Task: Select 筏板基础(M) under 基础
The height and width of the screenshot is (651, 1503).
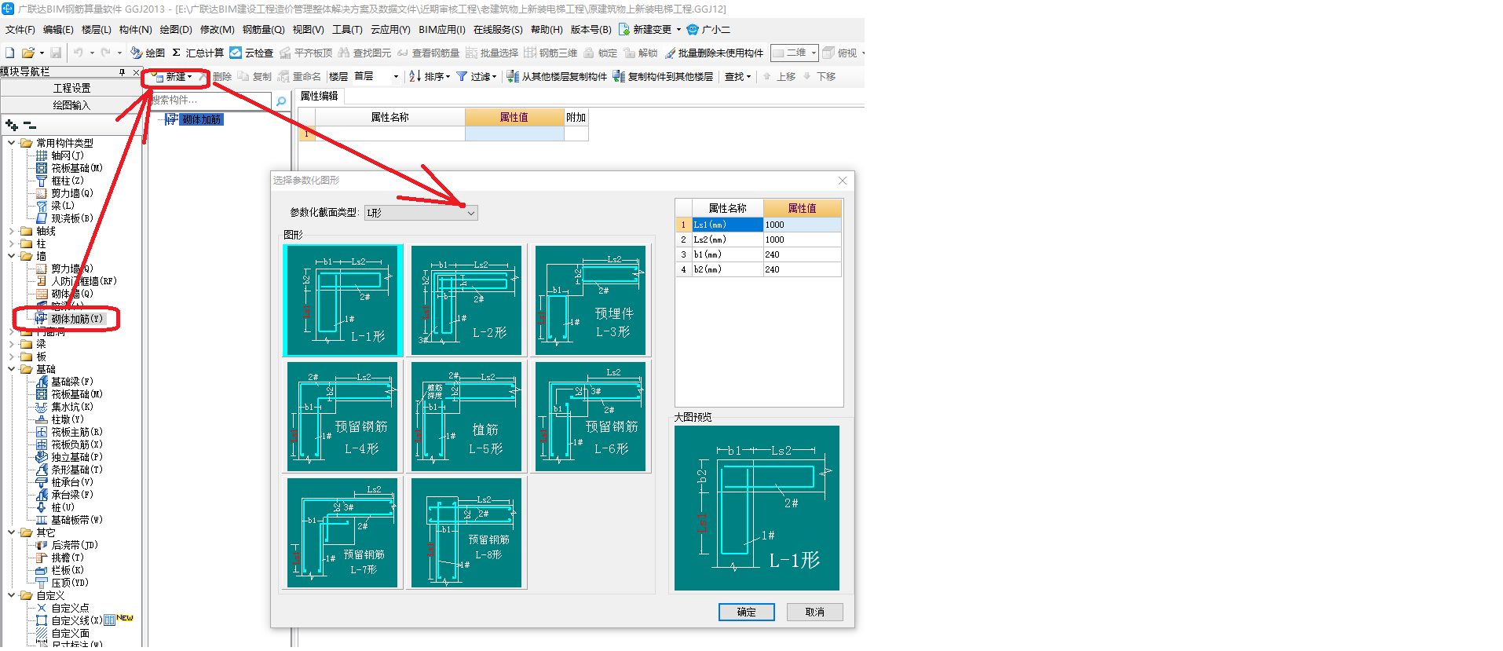Action: (76, 394)
